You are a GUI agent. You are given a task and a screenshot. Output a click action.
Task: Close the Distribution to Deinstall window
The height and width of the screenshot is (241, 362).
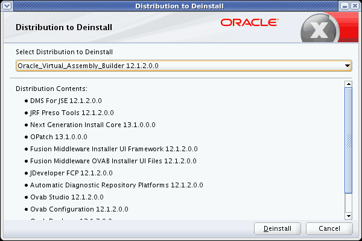click(355, 6)
